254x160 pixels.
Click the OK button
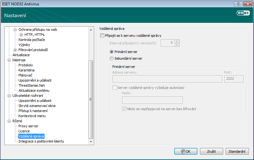pos(186,151)
